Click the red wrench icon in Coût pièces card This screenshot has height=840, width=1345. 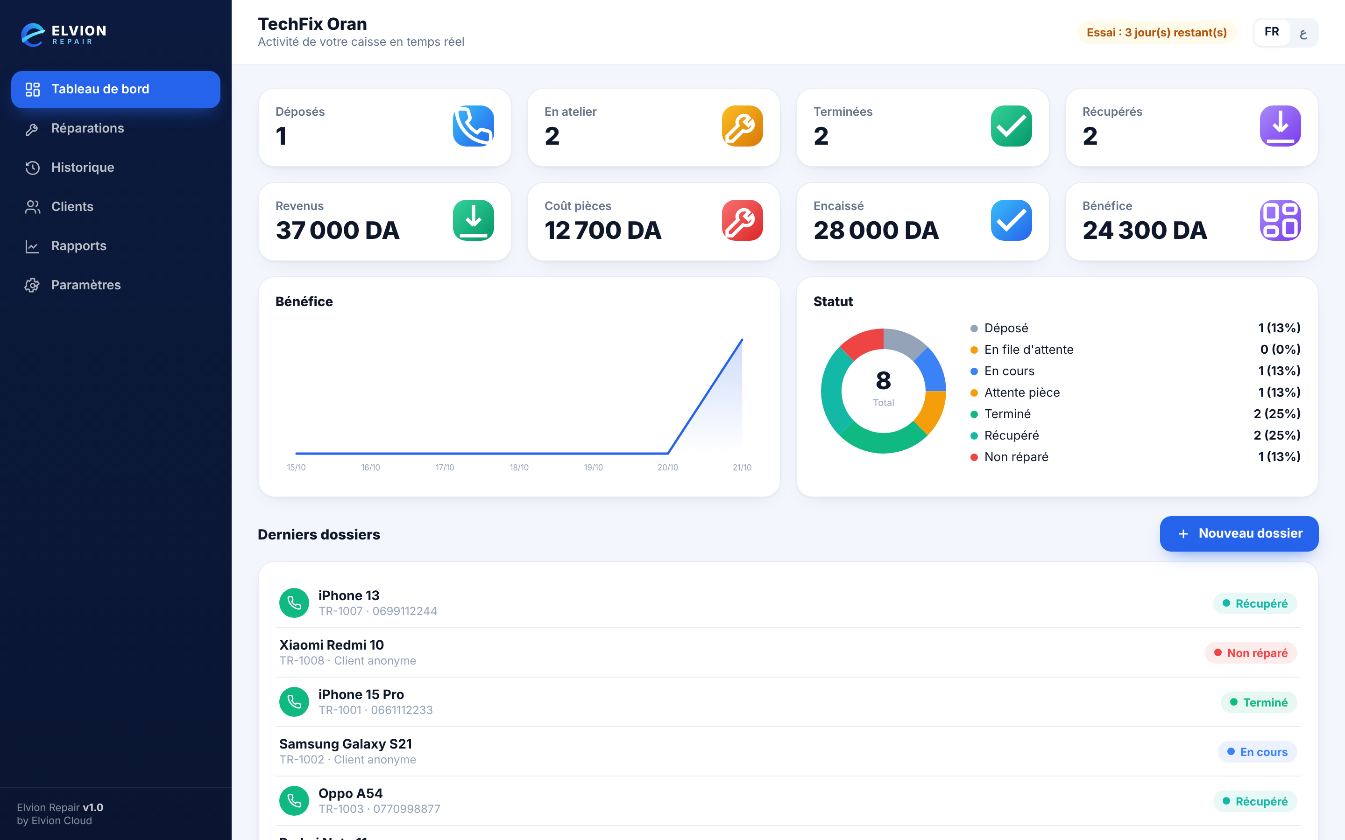742,221
